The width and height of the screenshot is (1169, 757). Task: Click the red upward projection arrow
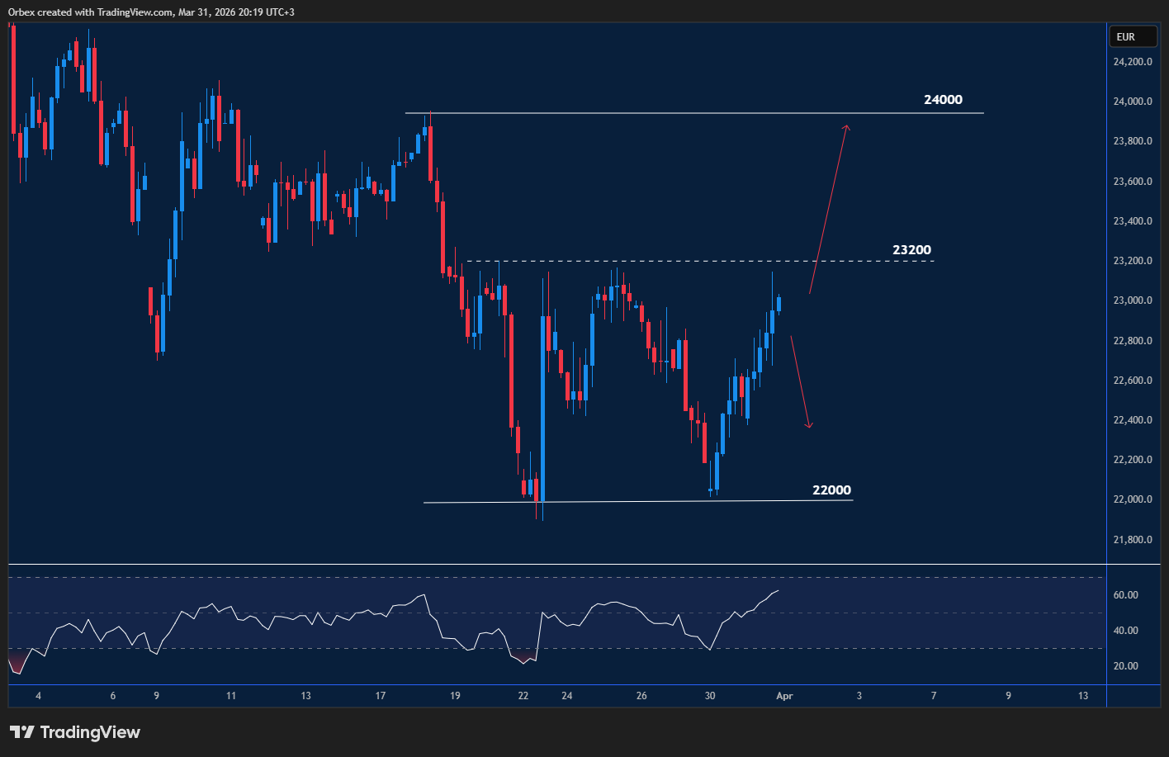pos(829,206)
